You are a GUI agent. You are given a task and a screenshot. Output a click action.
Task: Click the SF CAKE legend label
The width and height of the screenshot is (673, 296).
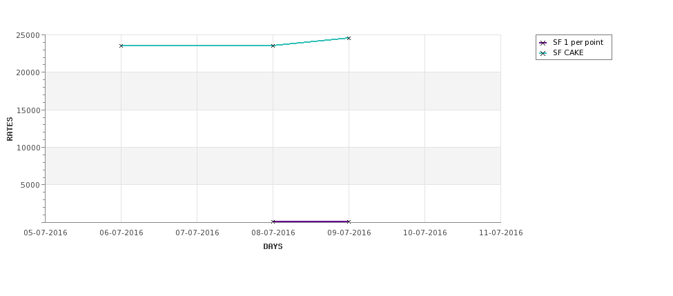[x=568, y=52]
